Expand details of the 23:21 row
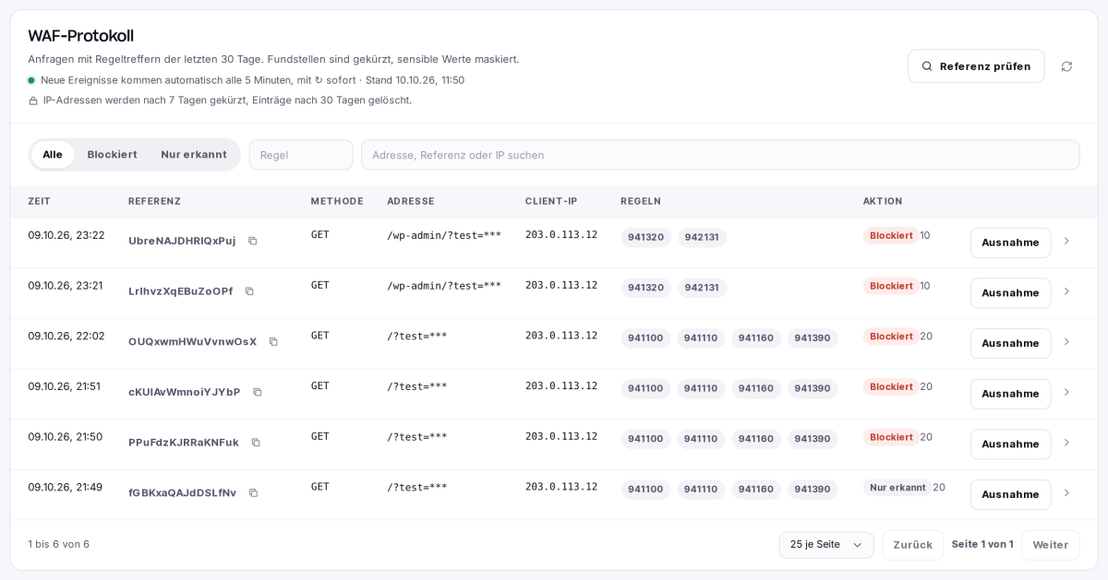This screenshot has height=580, width=1108. click(x=1066, y=291)
